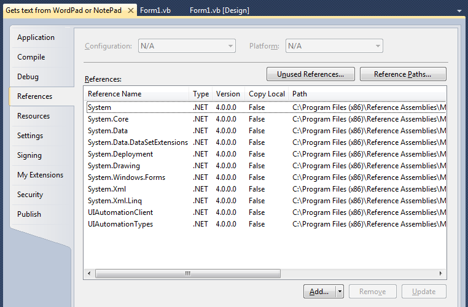Select the System.Xml reference
Screen dimensions: 468x307
266,189
